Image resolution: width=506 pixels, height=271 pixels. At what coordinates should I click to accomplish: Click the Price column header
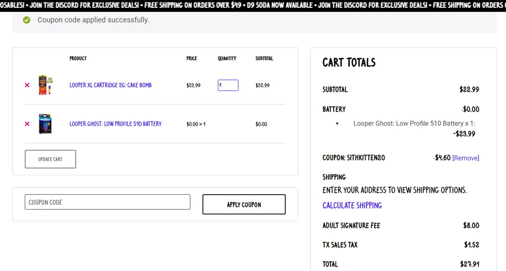click(192, 58)
